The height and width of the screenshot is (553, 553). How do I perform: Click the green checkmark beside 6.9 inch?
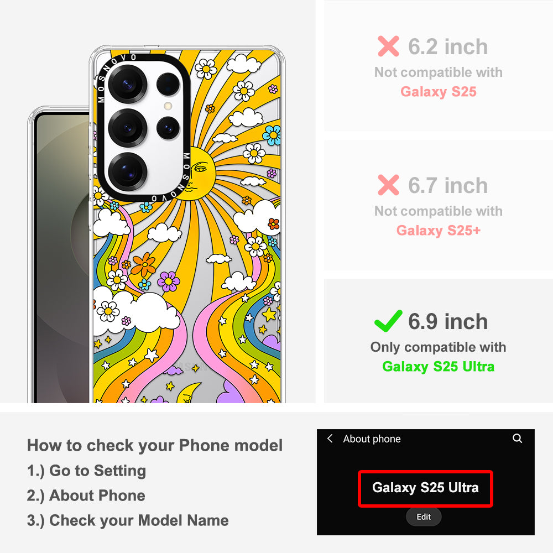point(388,321)
